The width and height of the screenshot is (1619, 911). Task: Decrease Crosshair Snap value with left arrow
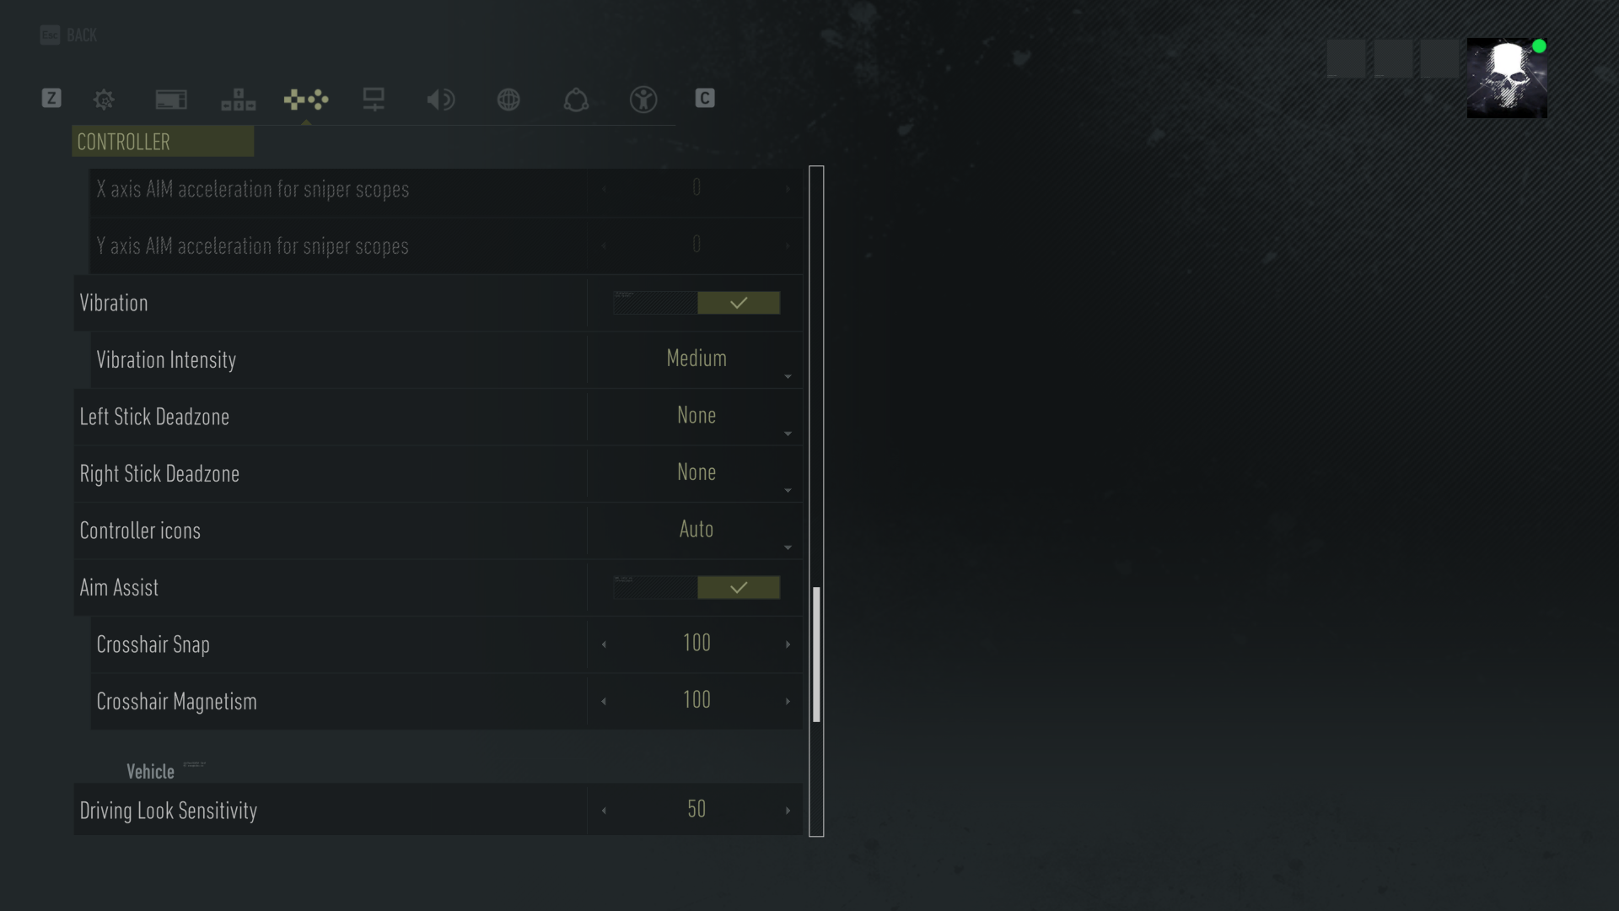(605, 643)
